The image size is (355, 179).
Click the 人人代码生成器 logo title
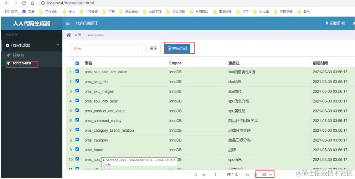(32, 23)
